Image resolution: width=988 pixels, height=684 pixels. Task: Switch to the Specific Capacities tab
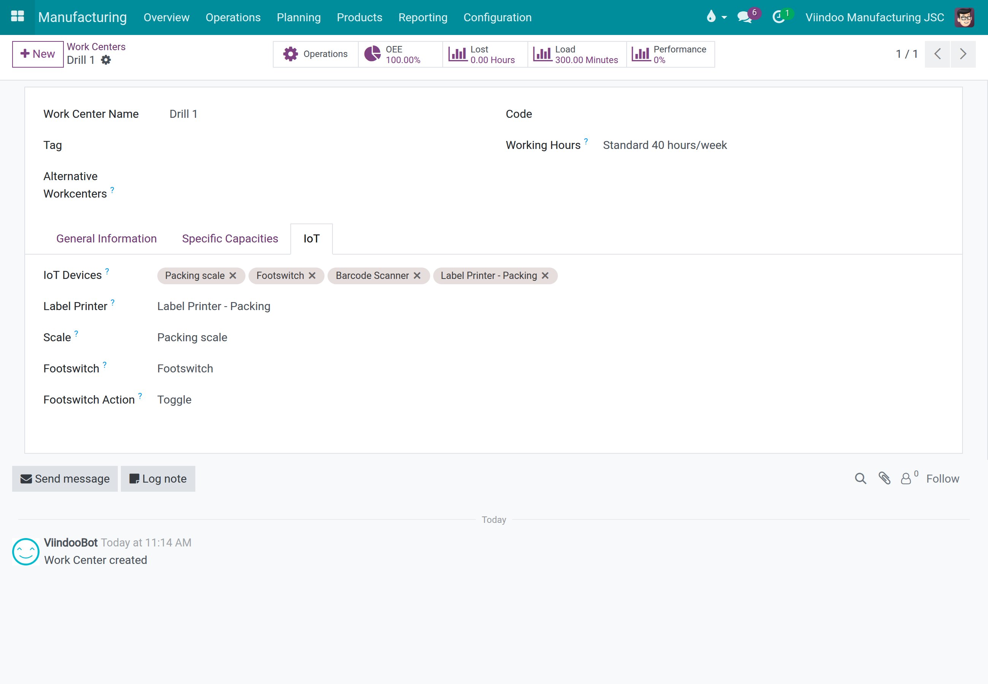pos(230,239)
